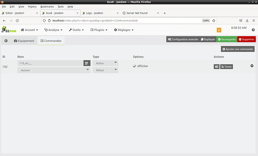This screenshot has width=258, height=156.
Task: Open a new browser tab
Action: (x=165, y=13)
